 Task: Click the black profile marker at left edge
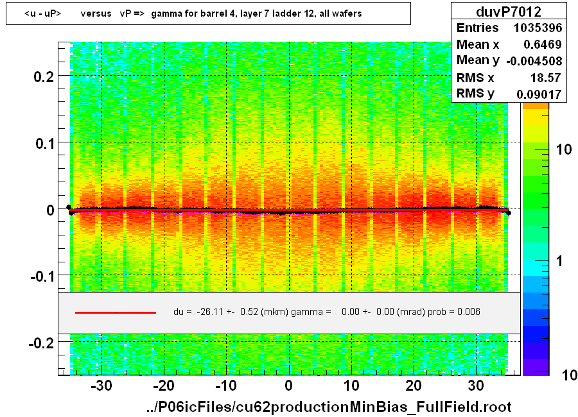pos(69,207)
